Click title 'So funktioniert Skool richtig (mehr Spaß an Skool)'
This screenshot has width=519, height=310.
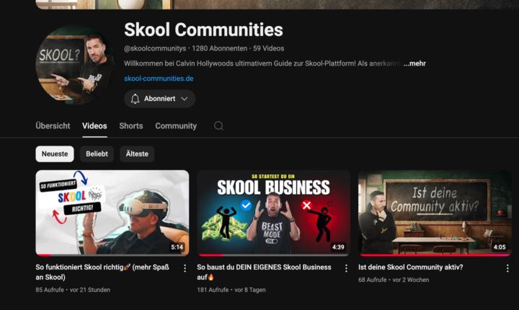pos(102,272)
